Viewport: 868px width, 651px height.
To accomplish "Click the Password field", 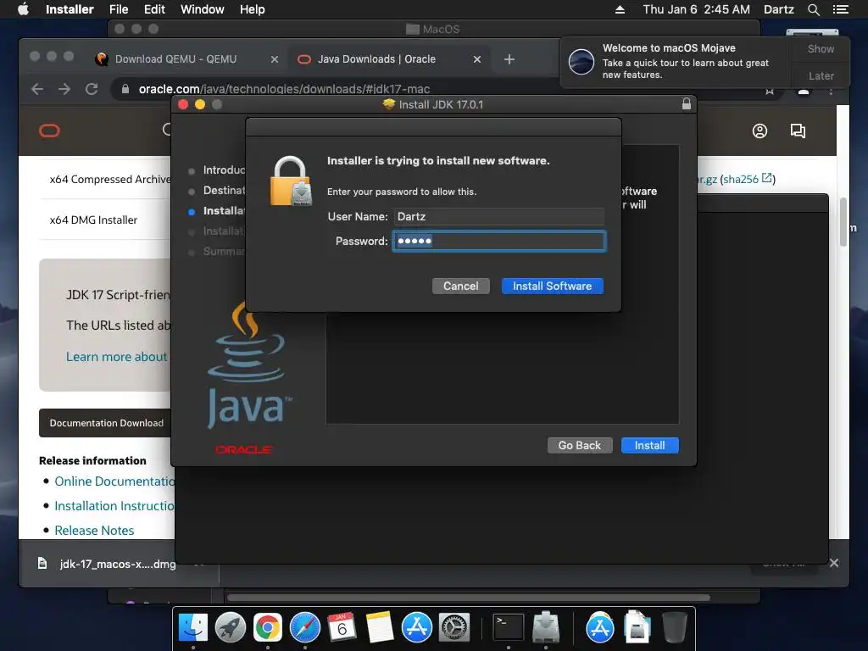I will coord(498,242).
